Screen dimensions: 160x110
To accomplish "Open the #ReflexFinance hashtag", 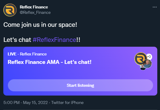I will tap(54, 40).
